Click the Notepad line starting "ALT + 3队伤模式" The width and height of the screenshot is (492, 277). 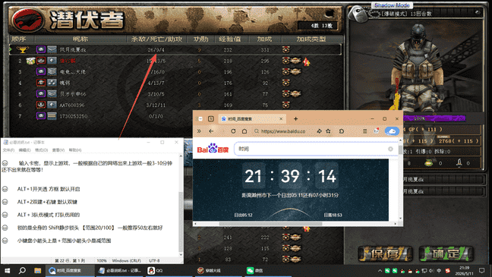tap(49, 215)
